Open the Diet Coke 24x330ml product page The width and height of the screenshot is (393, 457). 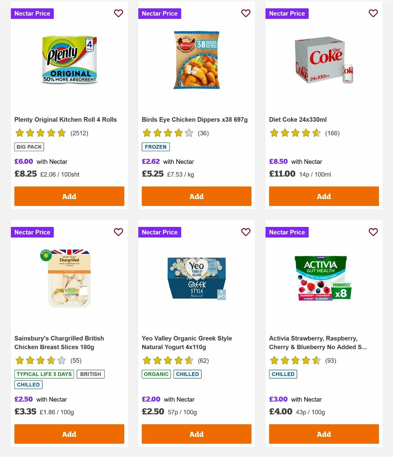[x=297, y=119]
